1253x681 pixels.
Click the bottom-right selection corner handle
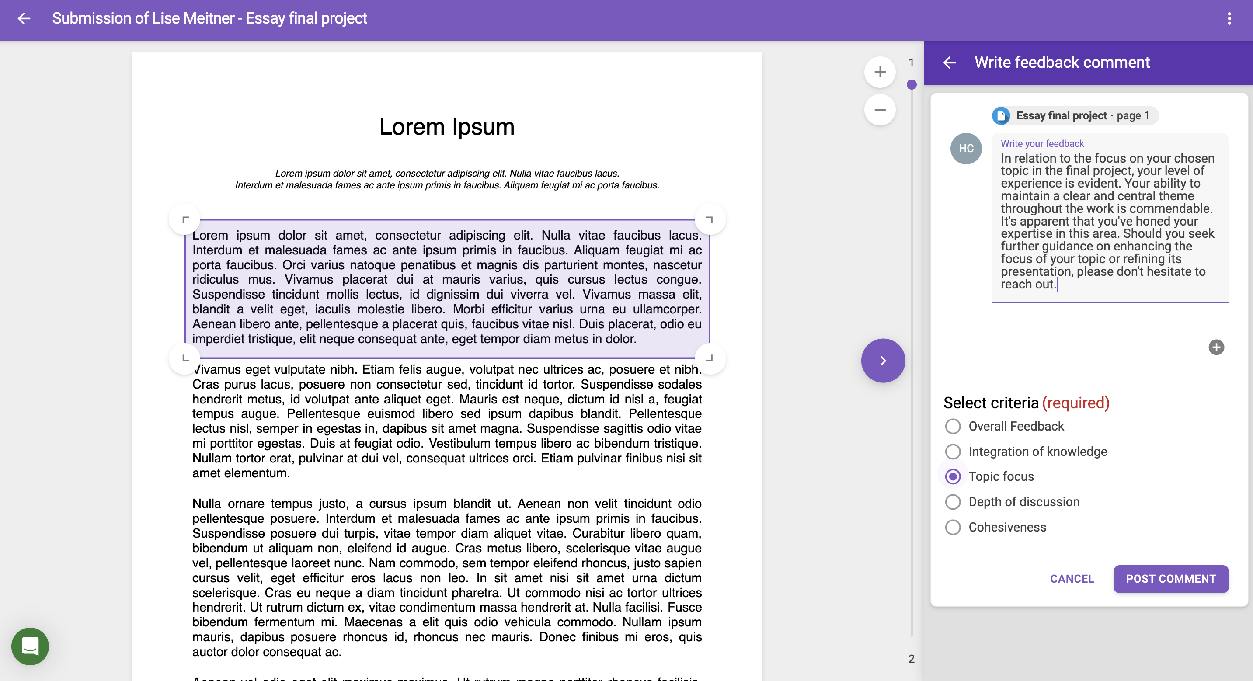[710, 358]
